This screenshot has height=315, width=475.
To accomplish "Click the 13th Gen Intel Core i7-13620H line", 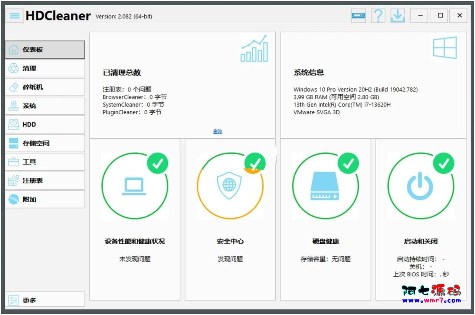I will tap(342, 105).
